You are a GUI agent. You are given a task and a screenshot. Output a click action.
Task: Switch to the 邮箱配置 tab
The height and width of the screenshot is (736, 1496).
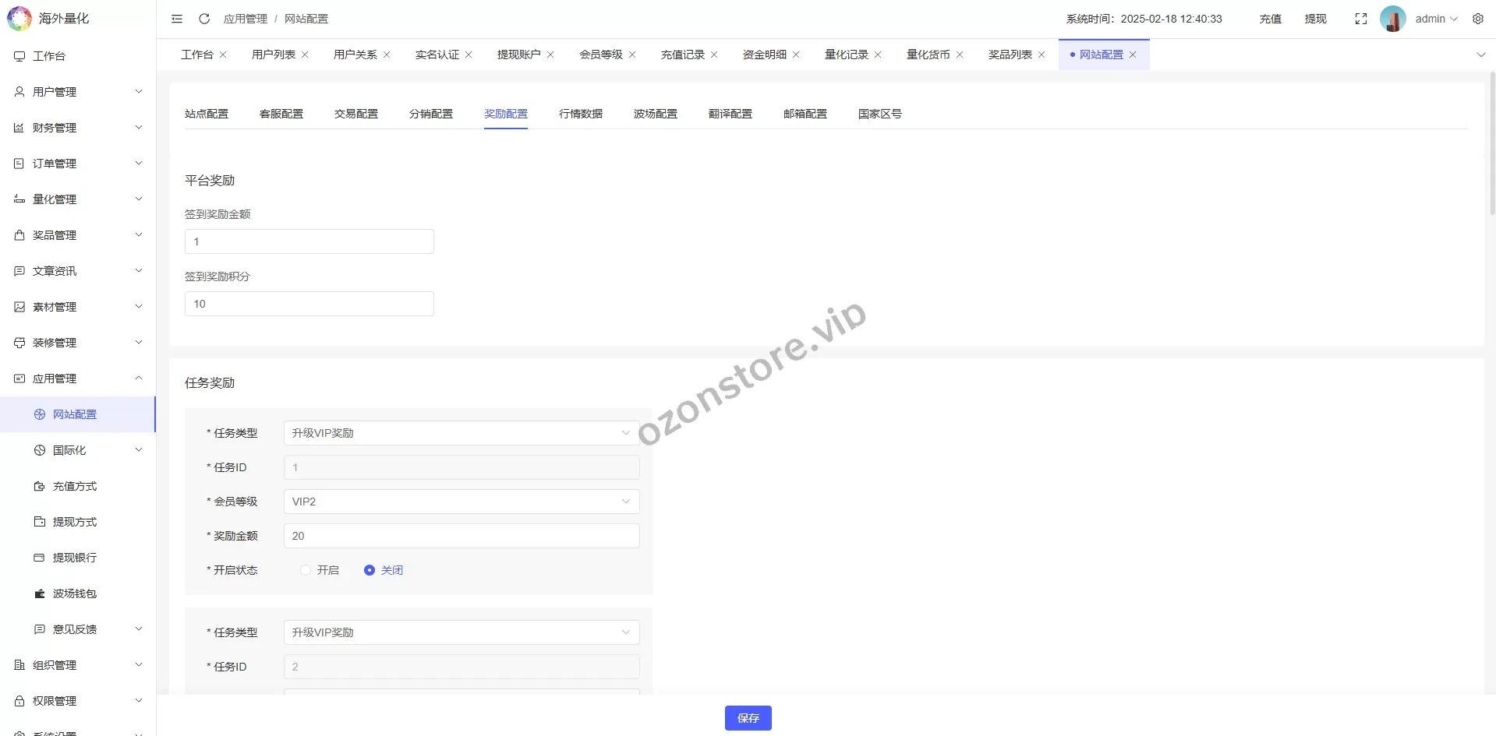coord(805,114)
